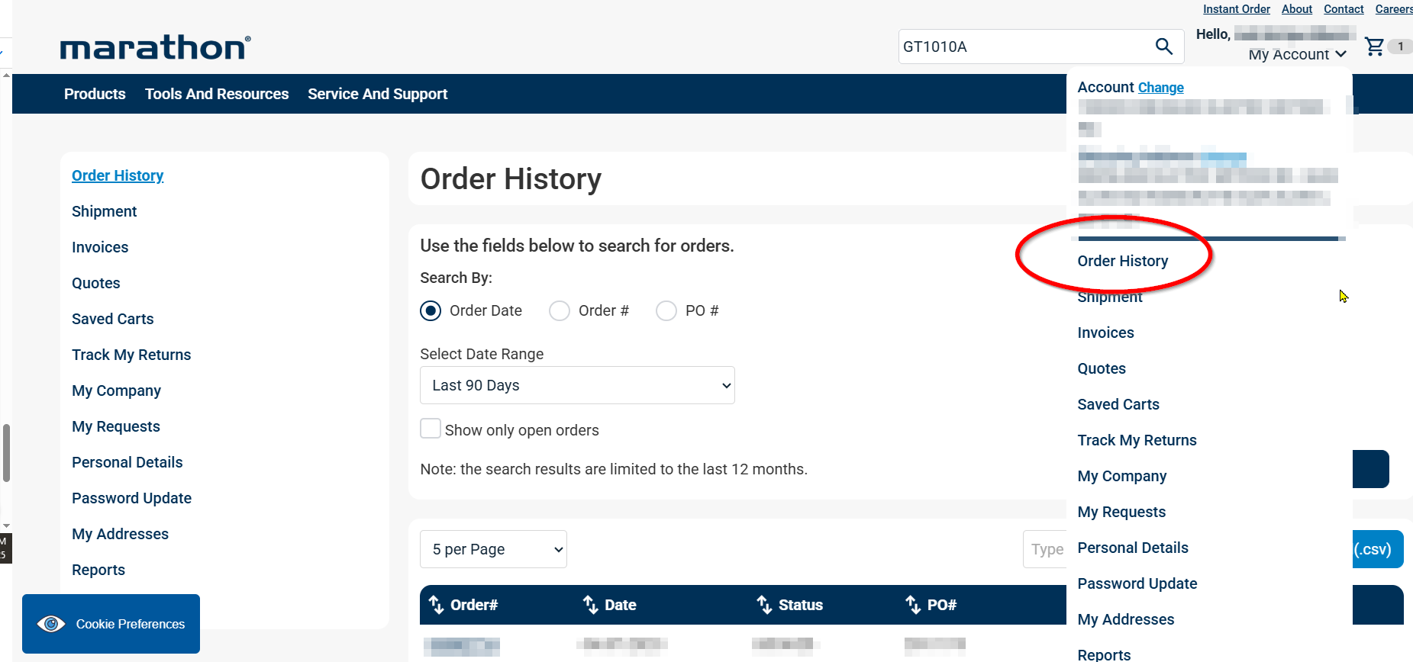Click the Marathon logo

(155, 47)
